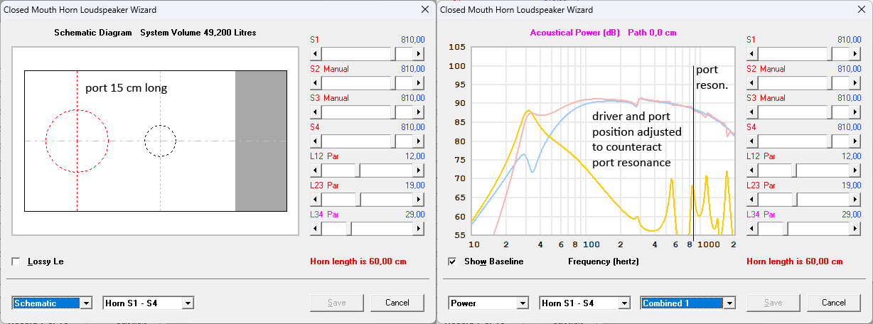Click S3 slider left arrow in Schematic window

317,112
